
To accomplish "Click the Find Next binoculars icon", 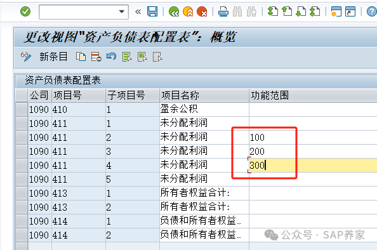I will [251, 11].
